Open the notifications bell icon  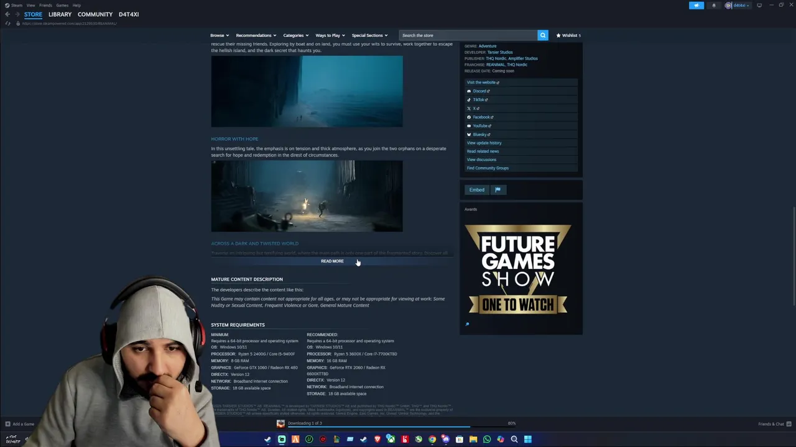pyautogui.click(x=714, y=6)
